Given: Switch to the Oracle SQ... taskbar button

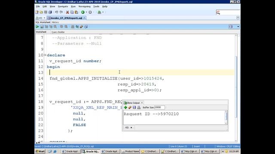Looking at the screenshot, I should click(91, 151).
